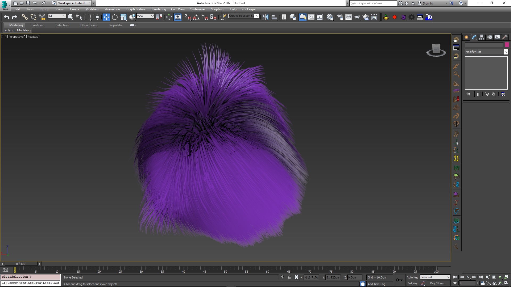The height and width of the screenshot is (287, 526).
Task: Open Curve Editor from toolbar
Action: click(x=311, y=17)
